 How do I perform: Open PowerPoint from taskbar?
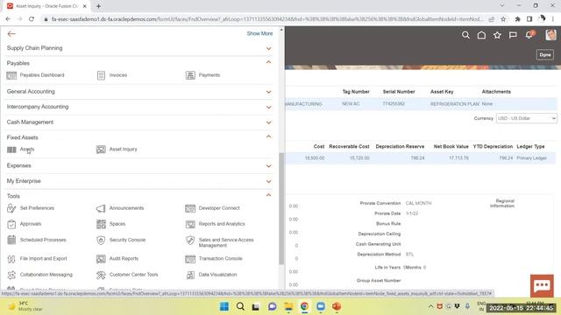coord(337,306)
